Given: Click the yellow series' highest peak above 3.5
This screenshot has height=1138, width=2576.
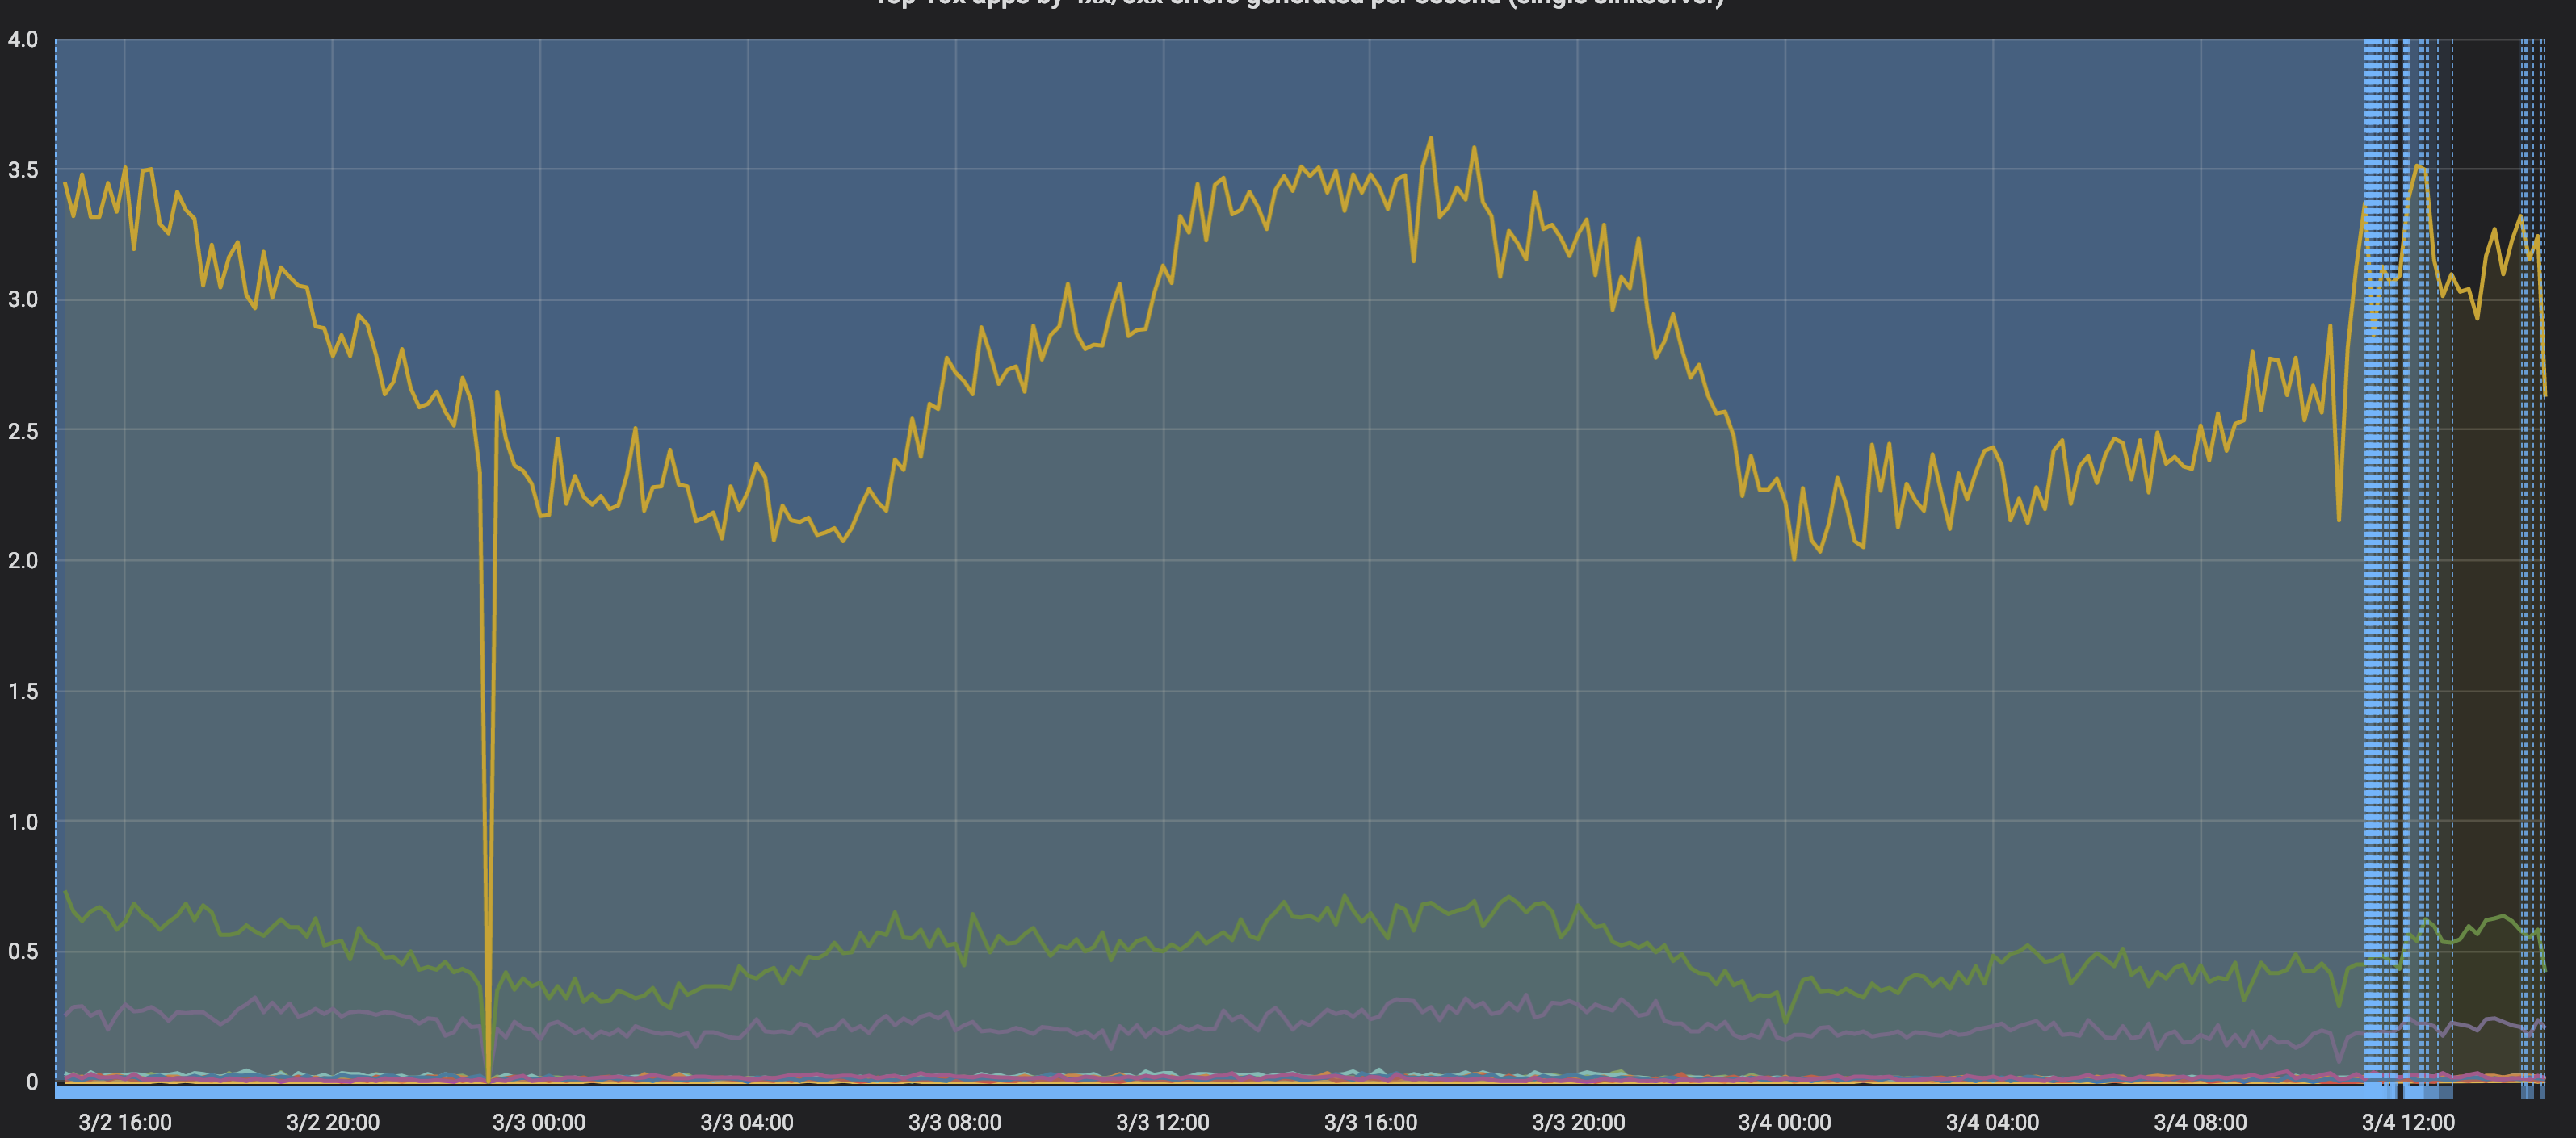Looking at the screenshot, I should point(1430,139).
